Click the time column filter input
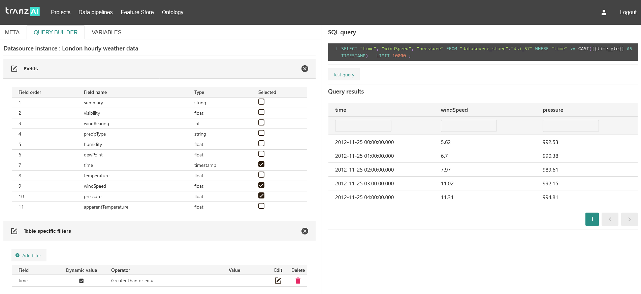641x294 pixels. click(x=363, y=126)
